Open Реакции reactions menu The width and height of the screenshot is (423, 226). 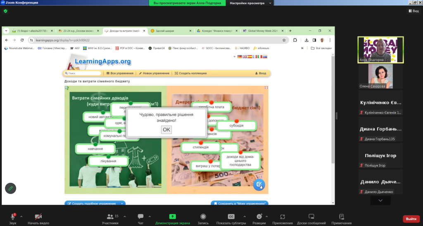259,219
